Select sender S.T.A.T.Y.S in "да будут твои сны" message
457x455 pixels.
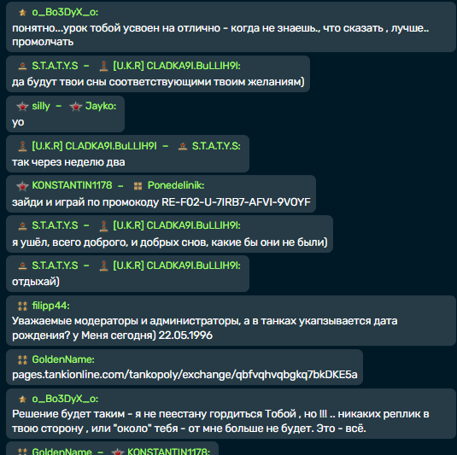click(x=55, y=66)
